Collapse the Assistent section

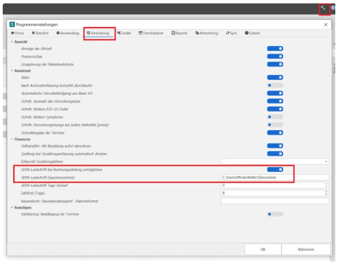click(12, 71)
